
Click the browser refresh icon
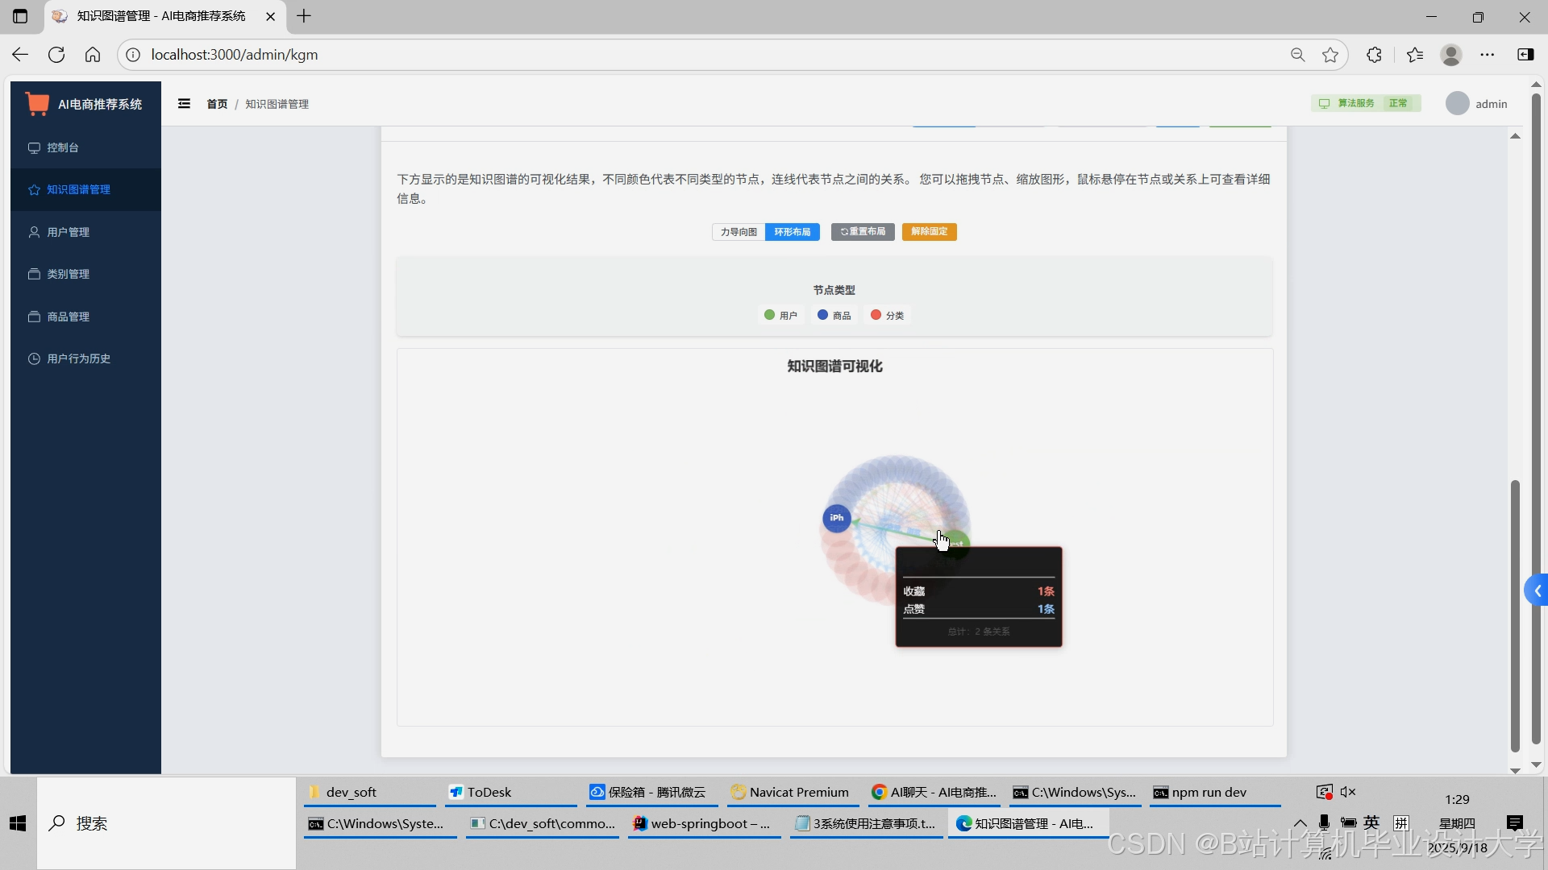tap(56, 55)
